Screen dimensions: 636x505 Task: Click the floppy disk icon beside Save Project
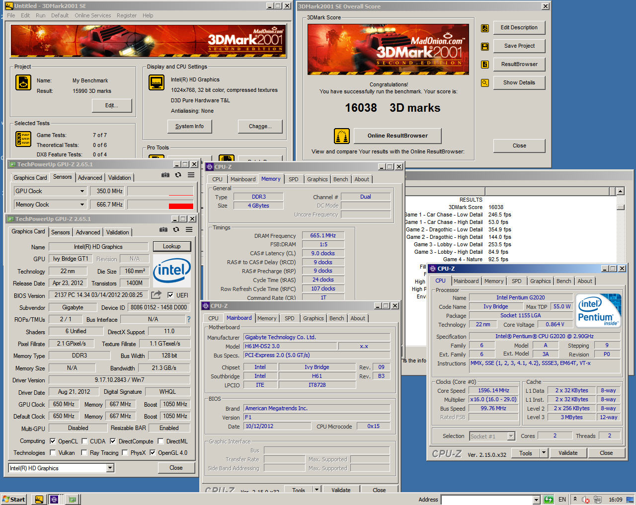click(x=485, y=46)
